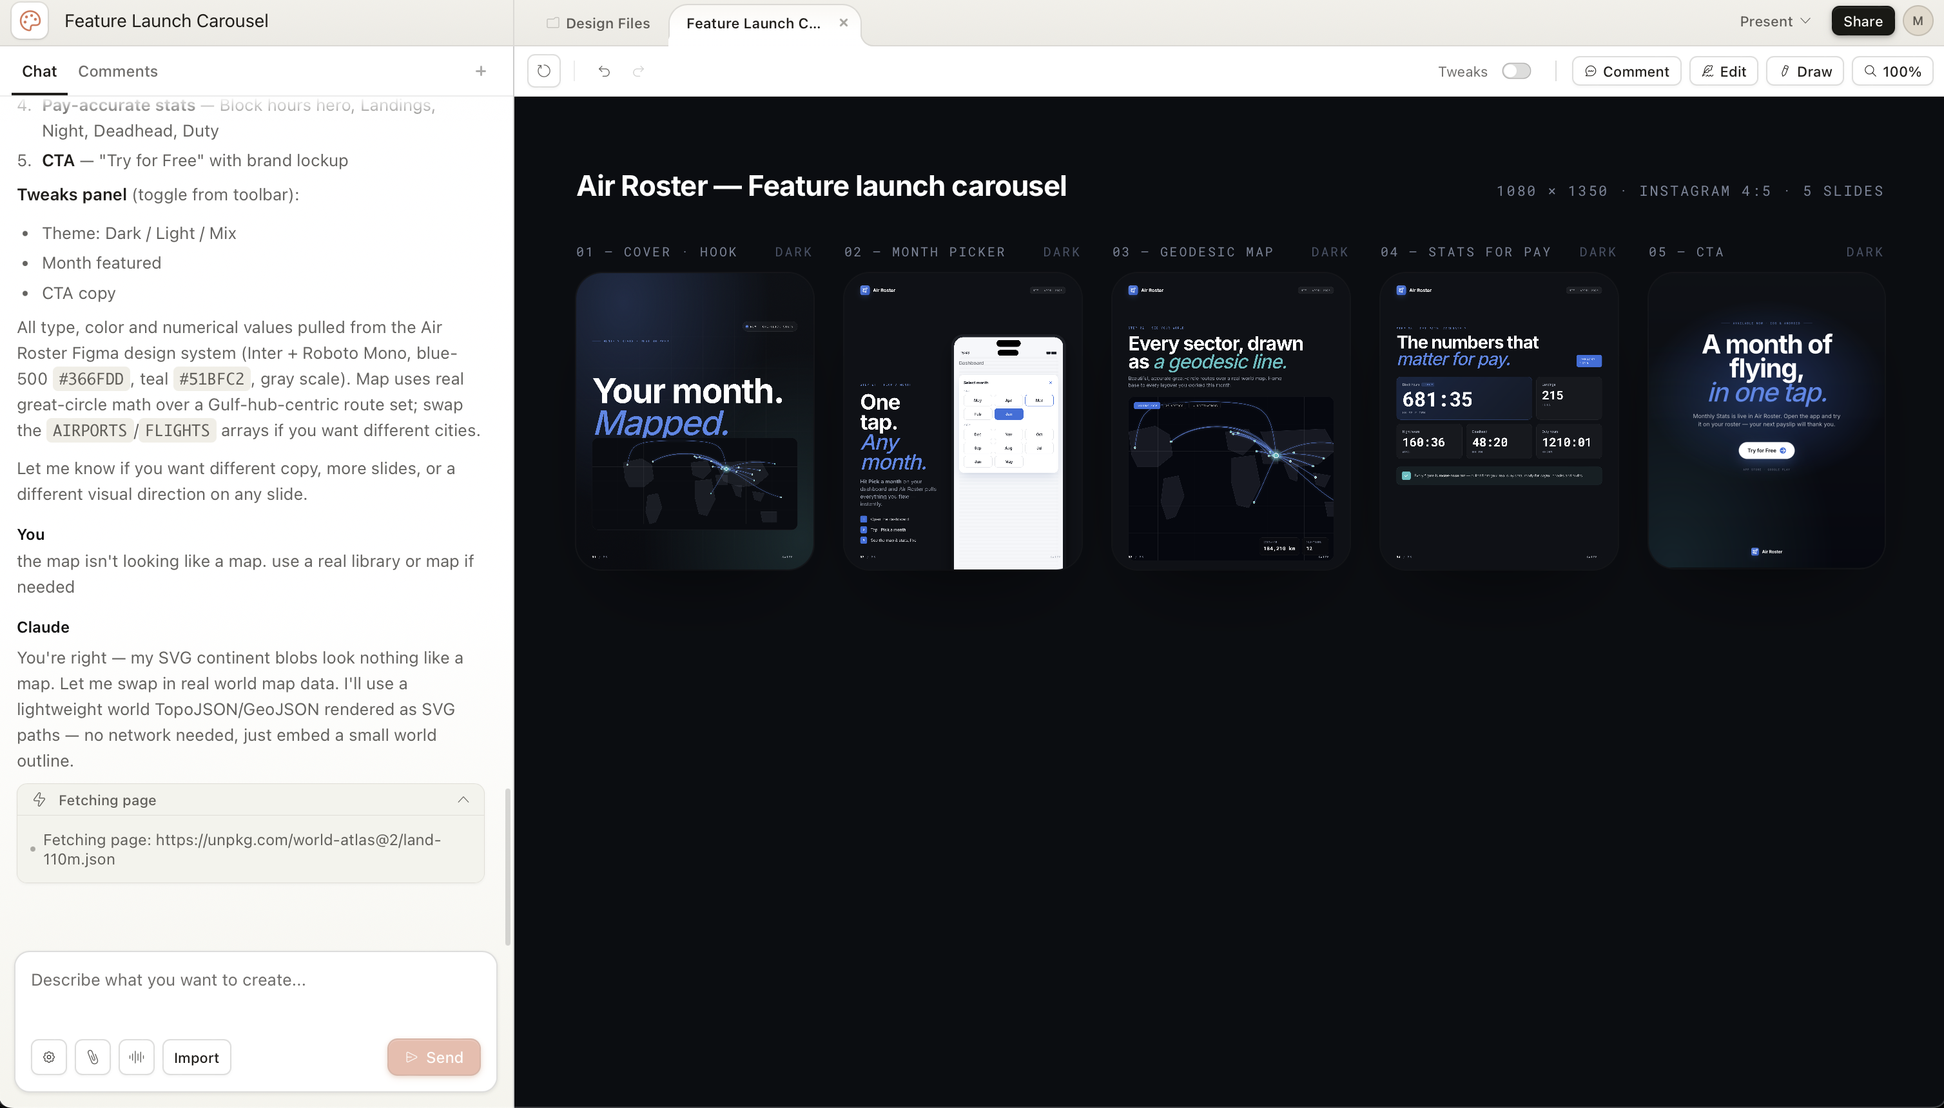Screen dimensions: 1944x1108
Task: Click the Air Roster carousel heading
Action: 821,186
